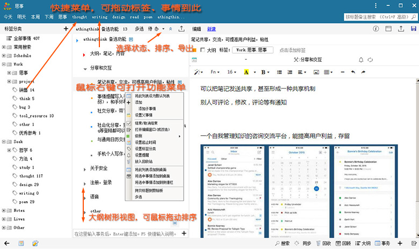Collapse the Work tree node
This screenshot has width=419, height=249.
pos(4,64)
